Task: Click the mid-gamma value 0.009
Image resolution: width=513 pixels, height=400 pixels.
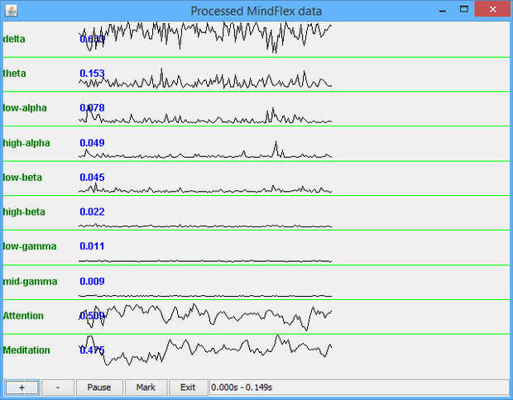Action: 92,281
